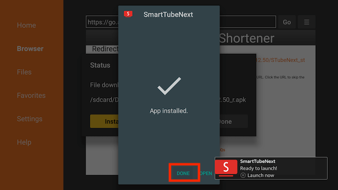
Task: Open Home in the Downloader sidebar
Action: pyautogui.click(x=26, y=25)
